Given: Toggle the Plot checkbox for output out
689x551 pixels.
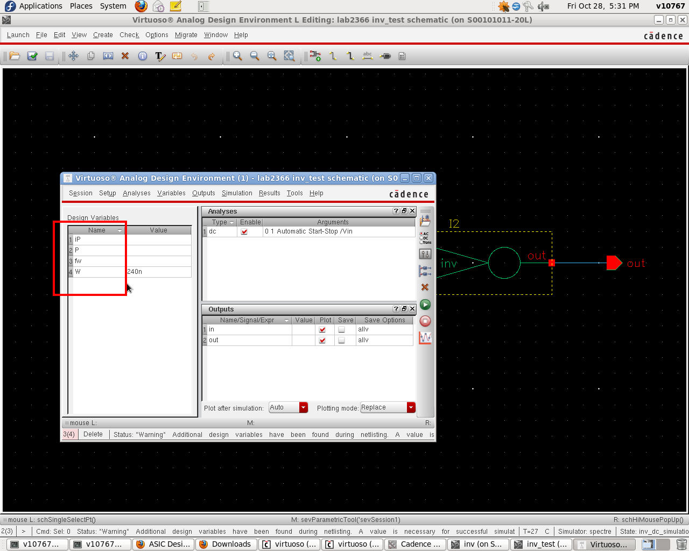Looking at the screenshot, I should point(322,340).
